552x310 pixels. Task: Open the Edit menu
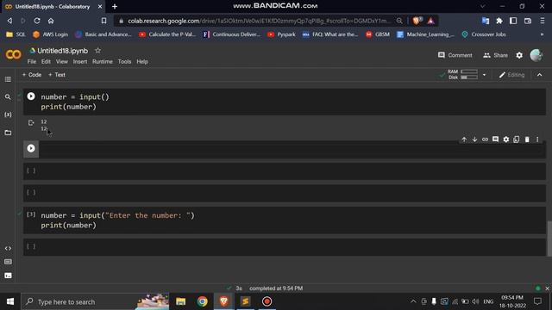pyautogui.click(x=46, y=61)
